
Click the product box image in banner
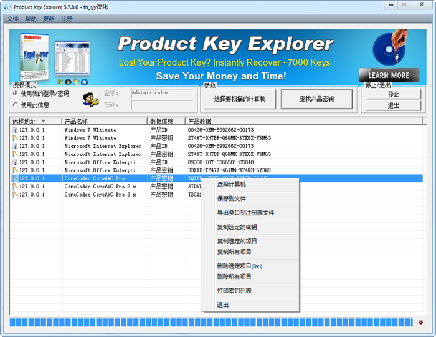tap(34, 57)
